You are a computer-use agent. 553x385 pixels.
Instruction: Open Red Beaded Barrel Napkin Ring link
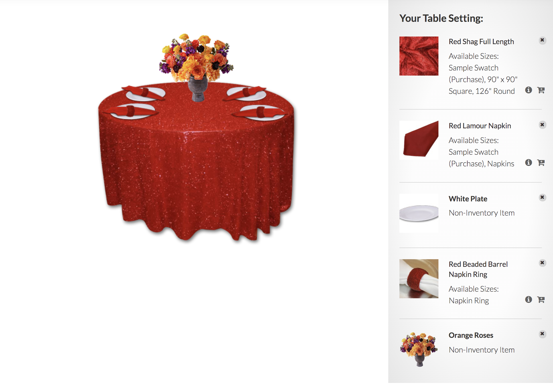pyautogui.click(x=478, y=269)
